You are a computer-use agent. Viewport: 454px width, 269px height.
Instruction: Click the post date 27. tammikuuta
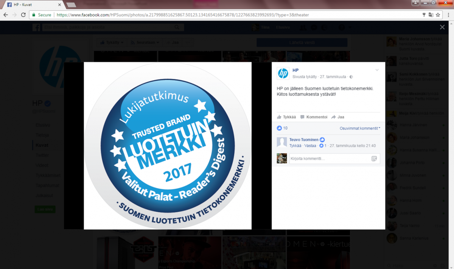[333, 77]
